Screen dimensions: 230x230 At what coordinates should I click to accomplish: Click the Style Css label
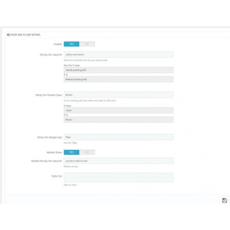click(x=57, y=176)
